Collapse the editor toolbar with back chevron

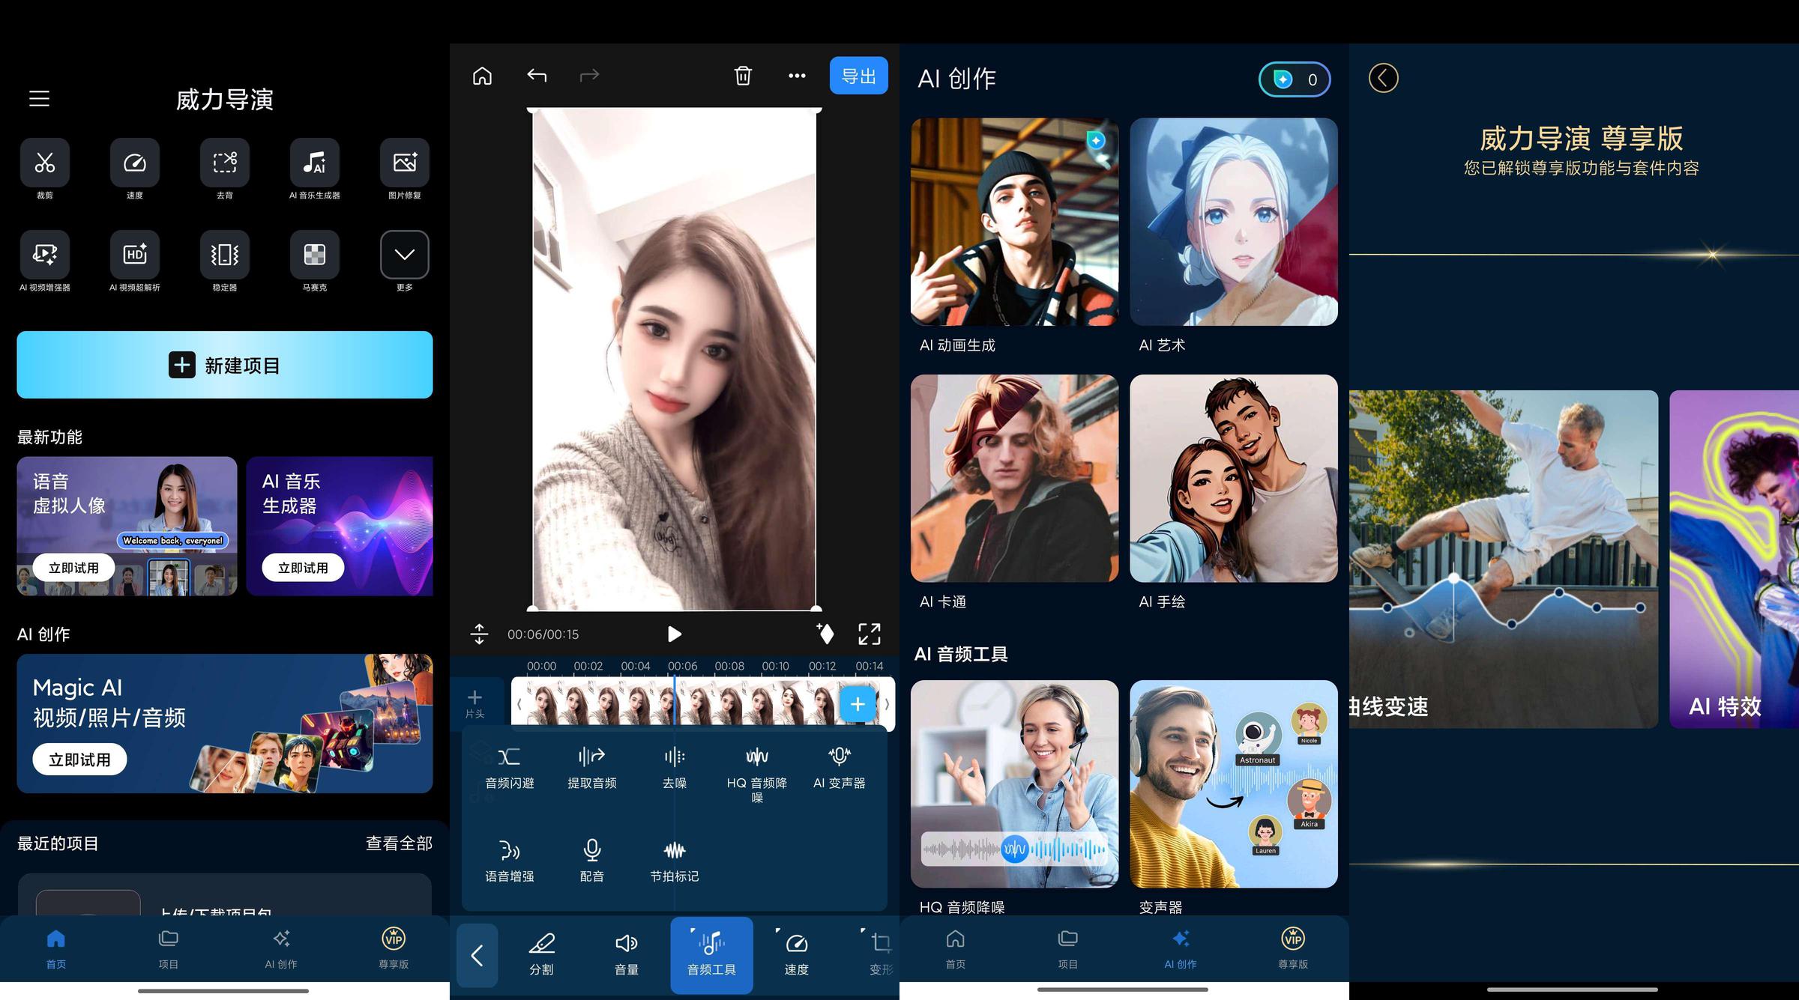477,955
